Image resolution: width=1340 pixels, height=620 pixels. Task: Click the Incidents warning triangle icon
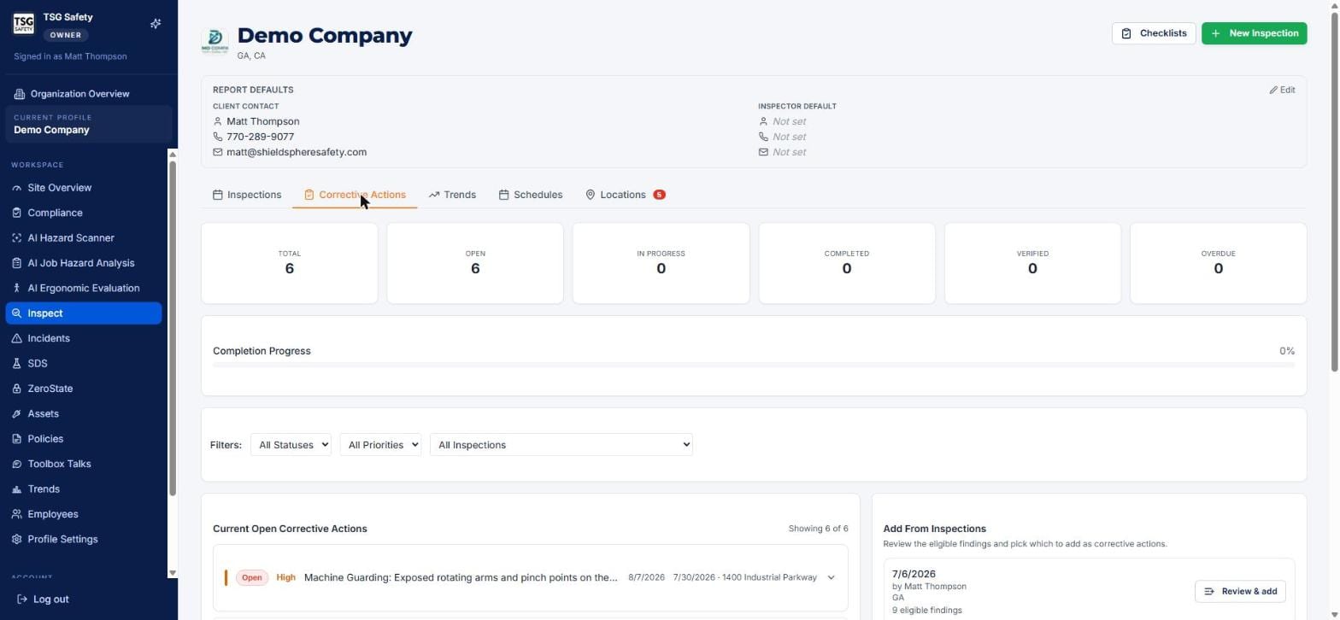[x=16, y=338]
